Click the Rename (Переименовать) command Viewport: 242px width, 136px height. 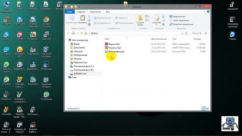coord(124,23)
